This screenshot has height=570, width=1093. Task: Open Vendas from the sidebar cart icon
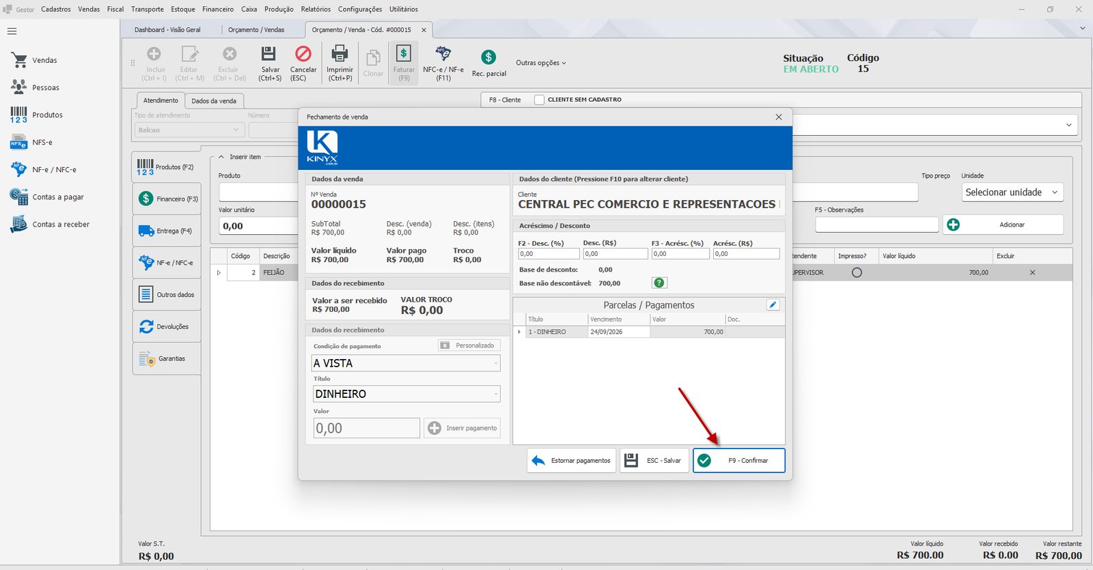(19, 60)
